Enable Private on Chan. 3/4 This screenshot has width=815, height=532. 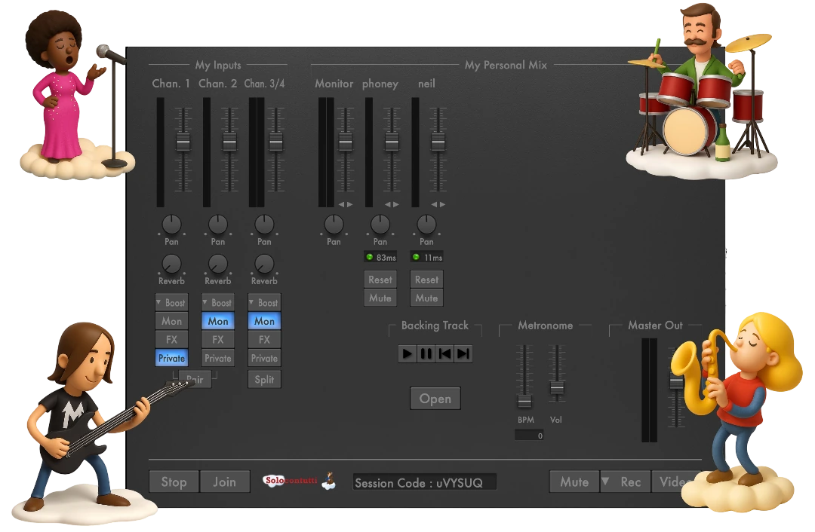pyautogui.click(x=264, y=358)
